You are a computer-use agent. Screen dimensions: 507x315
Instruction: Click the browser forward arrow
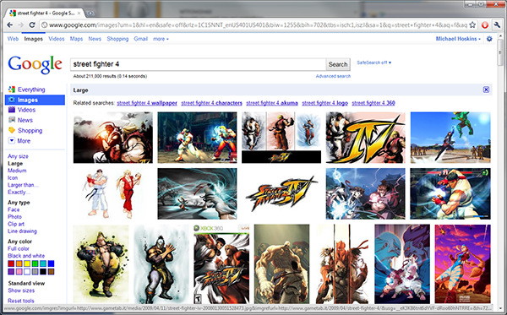20,24
